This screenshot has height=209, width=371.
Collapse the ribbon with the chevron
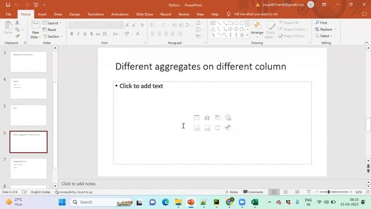pyautogui.click(x=366, y=42)
